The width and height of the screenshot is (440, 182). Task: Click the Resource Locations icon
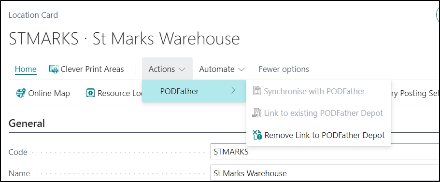tap(90, 93)
